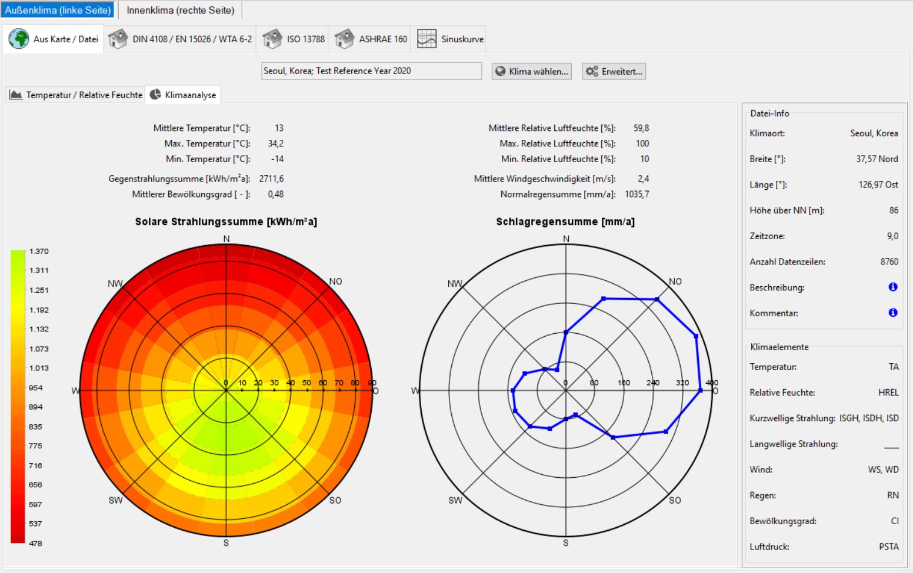This screenshot has height=573, width=913.
Task: Click the Sinuskurve chart icon
Action: point(426,39)
